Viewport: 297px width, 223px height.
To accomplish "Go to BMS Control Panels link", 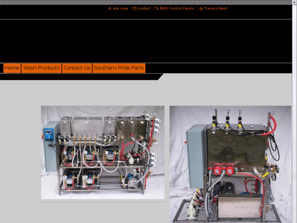I will coord(177,9).
